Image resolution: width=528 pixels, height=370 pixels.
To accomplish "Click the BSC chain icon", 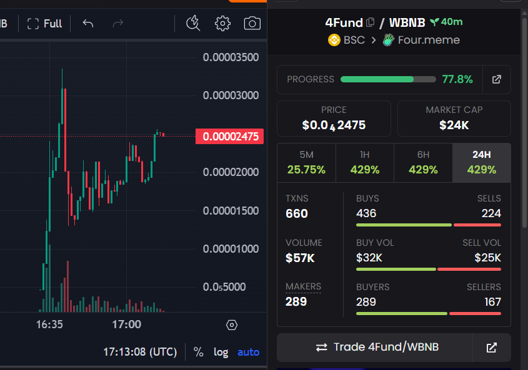I will pos(334,40).
